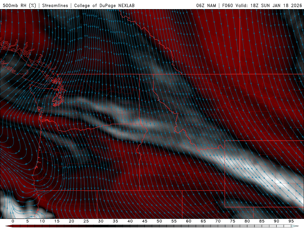304x228 pixels.
Task: Click the '90' colorbar label
Action: tap(277, 221)
